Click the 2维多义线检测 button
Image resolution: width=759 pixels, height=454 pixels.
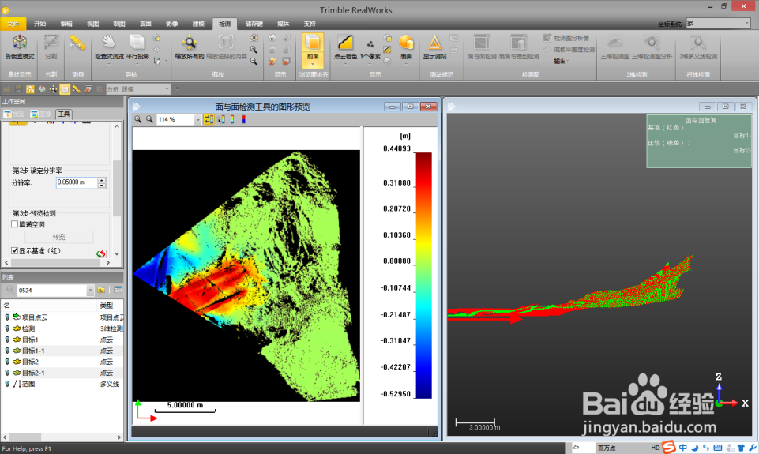click(698, 47)
